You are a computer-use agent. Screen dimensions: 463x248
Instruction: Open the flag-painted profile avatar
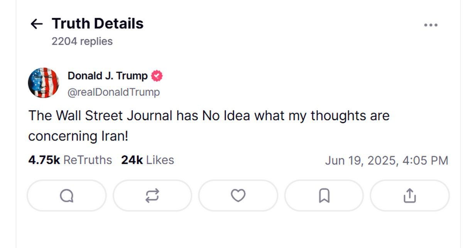pos(44,83)
